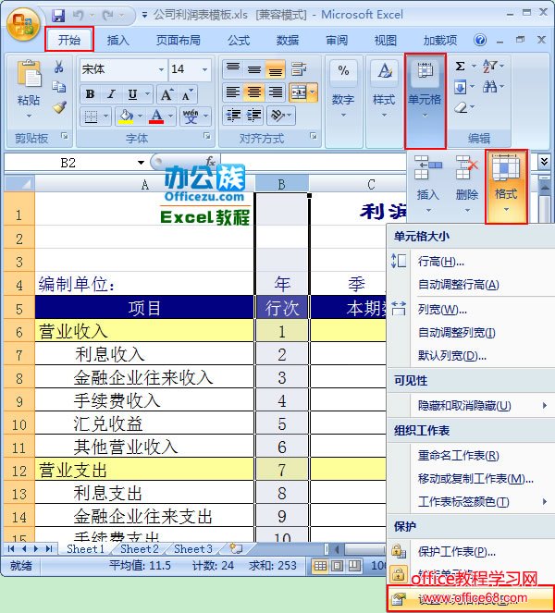
Task: Choose 自动调整列宽(I) menu item
Action: pyautogui.click(x=471, y=333)
